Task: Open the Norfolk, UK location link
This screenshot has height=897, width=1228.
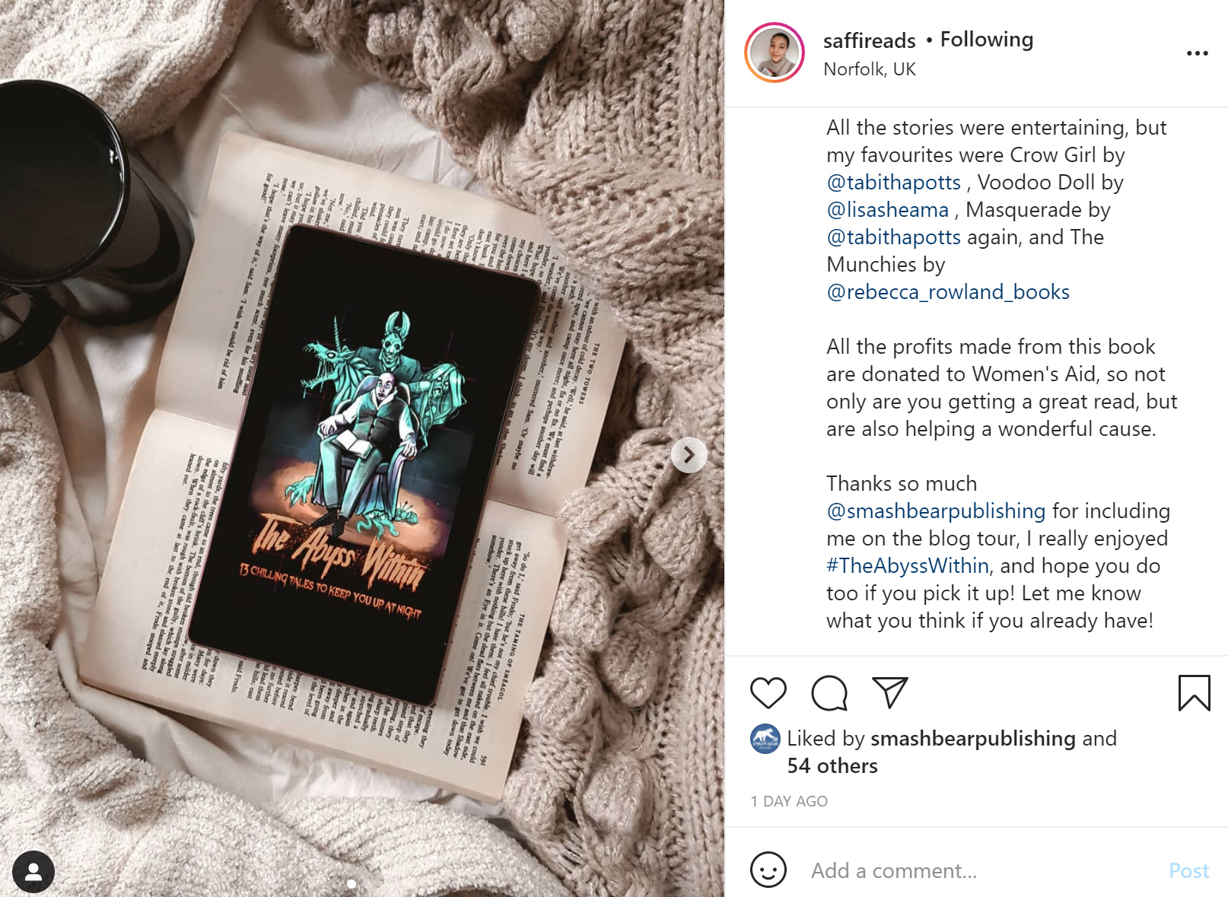Action: pyautogui.click(x=869, y=69)
